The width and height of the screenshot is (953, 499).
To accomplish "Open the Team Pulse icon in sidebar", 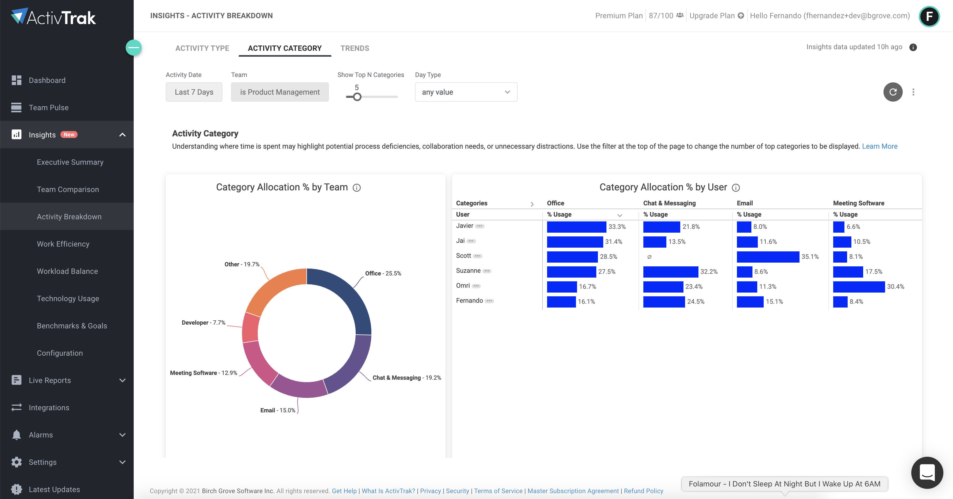I will click(16, 107).
